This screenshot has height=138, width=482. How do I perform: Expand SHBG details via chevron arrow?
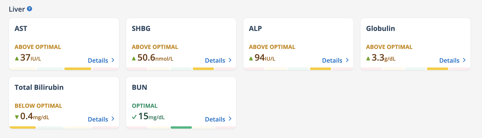230,60
